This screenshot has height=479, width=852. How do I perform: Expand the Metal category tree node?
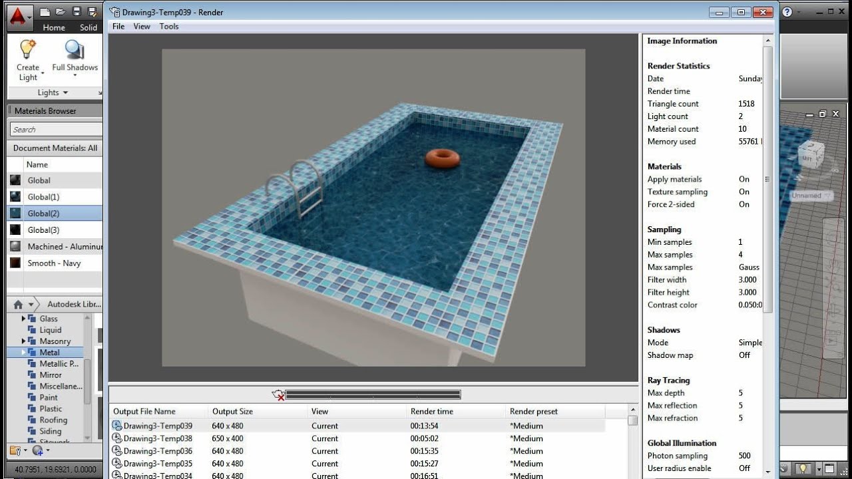24,353
